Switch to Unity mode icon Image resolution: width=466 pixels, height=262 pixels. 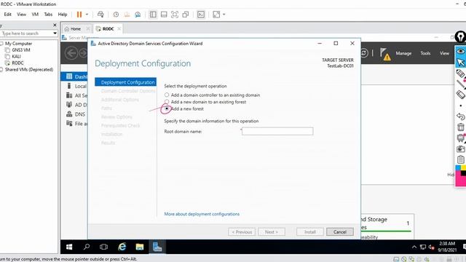tap(186, 15)
